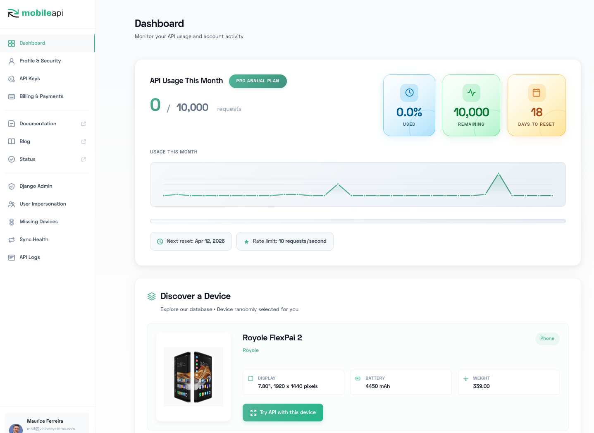Click the external link icon next to Blog
This screenshot has width=594, height=433.
point(83,141)
